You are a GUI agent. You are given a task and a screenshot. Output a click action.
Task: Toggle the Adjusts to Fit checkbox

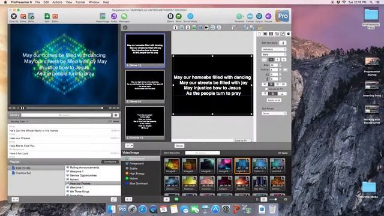(x=266, y=89)
